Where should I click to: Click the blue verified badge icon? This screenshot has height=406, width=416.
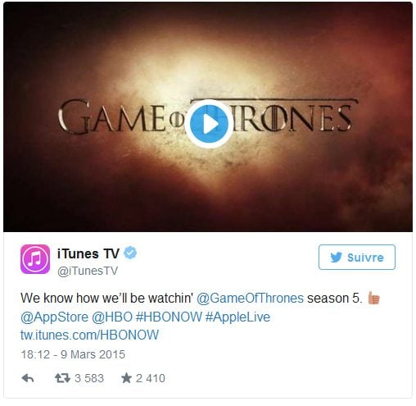tap(130, 253)
